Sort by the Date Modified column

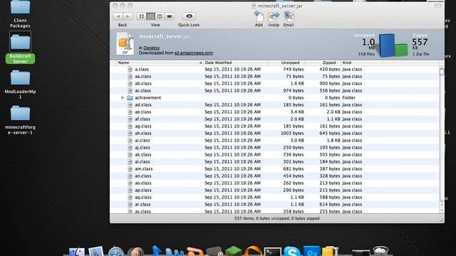[x=236, y=63]
